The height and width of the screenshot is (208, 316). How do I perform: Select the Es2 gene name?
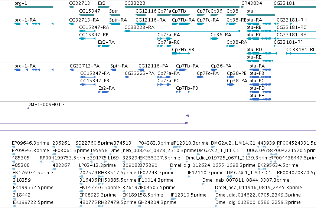click(102, 3)
